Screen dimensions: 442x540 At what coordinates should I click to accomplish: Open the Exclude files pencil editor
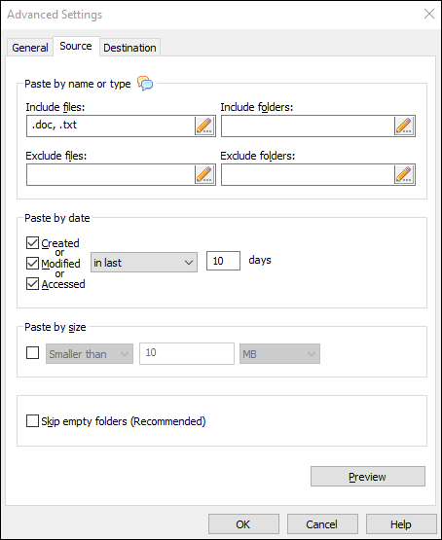(x=204, y=174)
